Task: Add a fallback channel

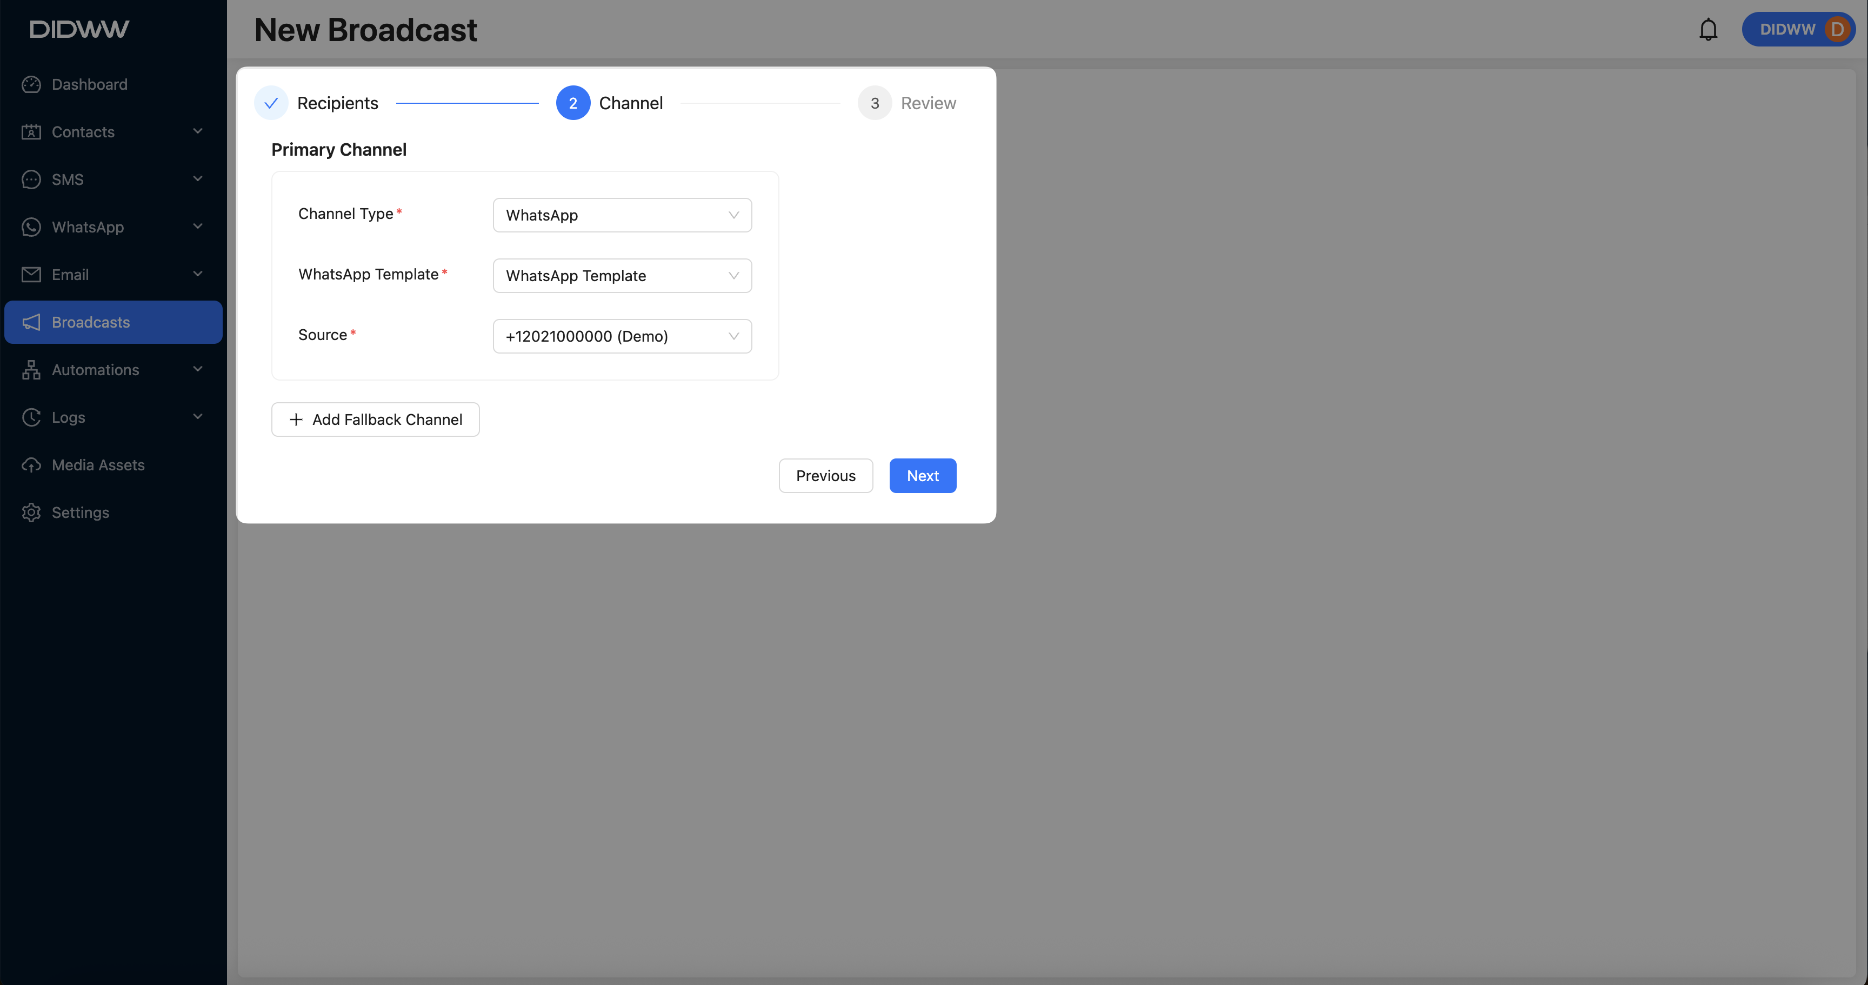Action: 375,419
